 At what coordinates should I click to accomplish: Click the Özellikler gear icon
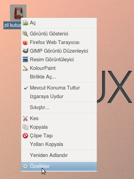coord(25,166)
